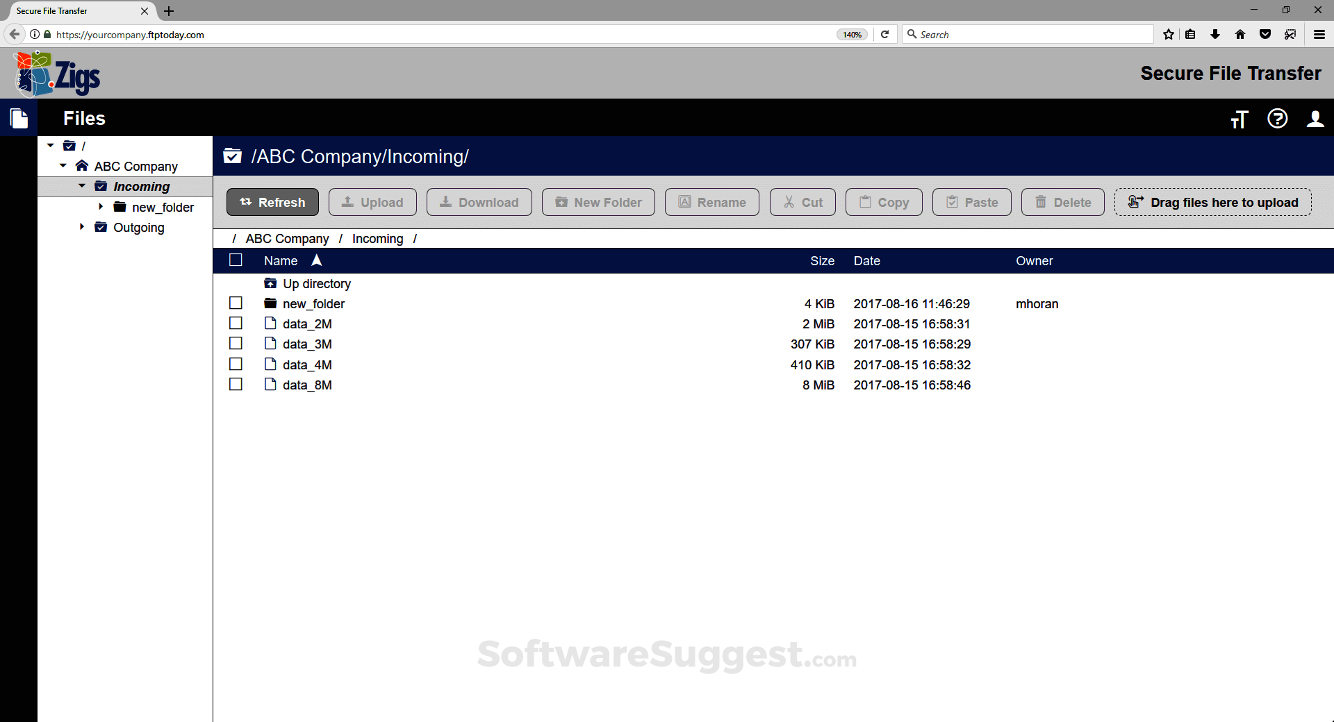The image size is (1334, 722).
Task: Expand the Outgoing folder in the tree
Action: [81, 226]
